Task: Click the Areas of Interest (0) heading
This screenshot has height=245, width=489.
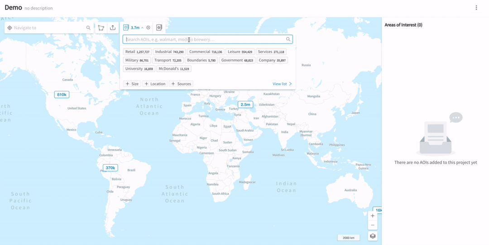Action: point(403,25)
